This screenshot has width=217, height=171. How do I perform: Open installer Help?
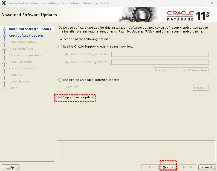11,167
